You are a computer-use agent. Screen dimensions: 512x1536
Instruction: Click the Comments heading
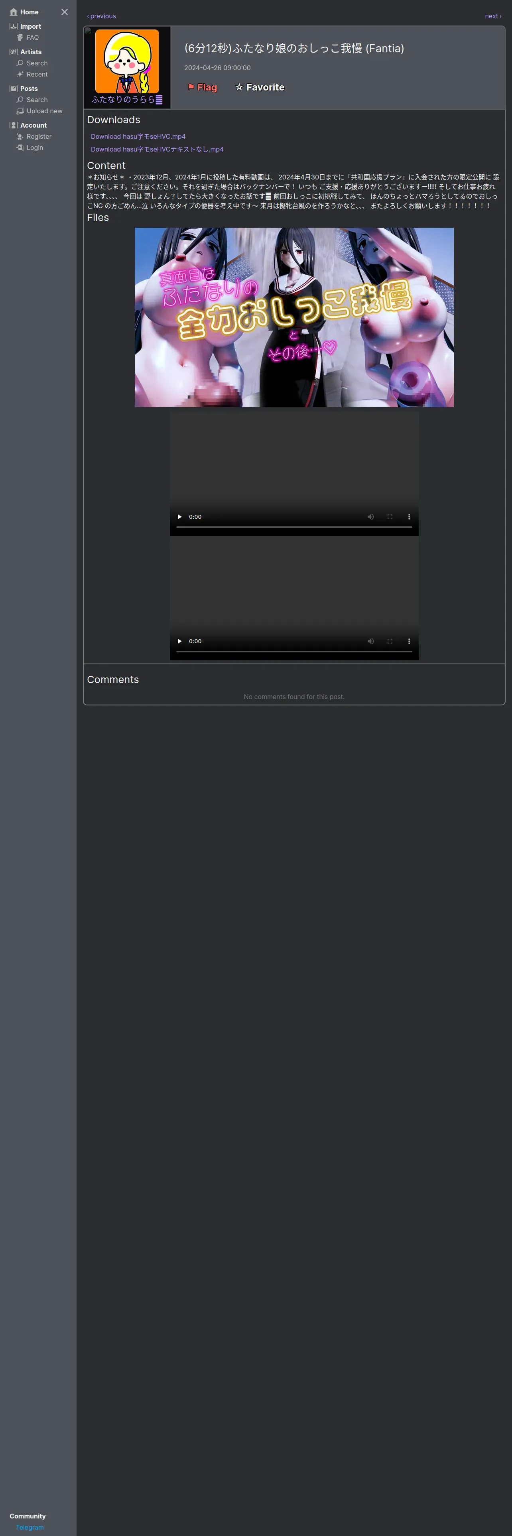pos(113,680)
